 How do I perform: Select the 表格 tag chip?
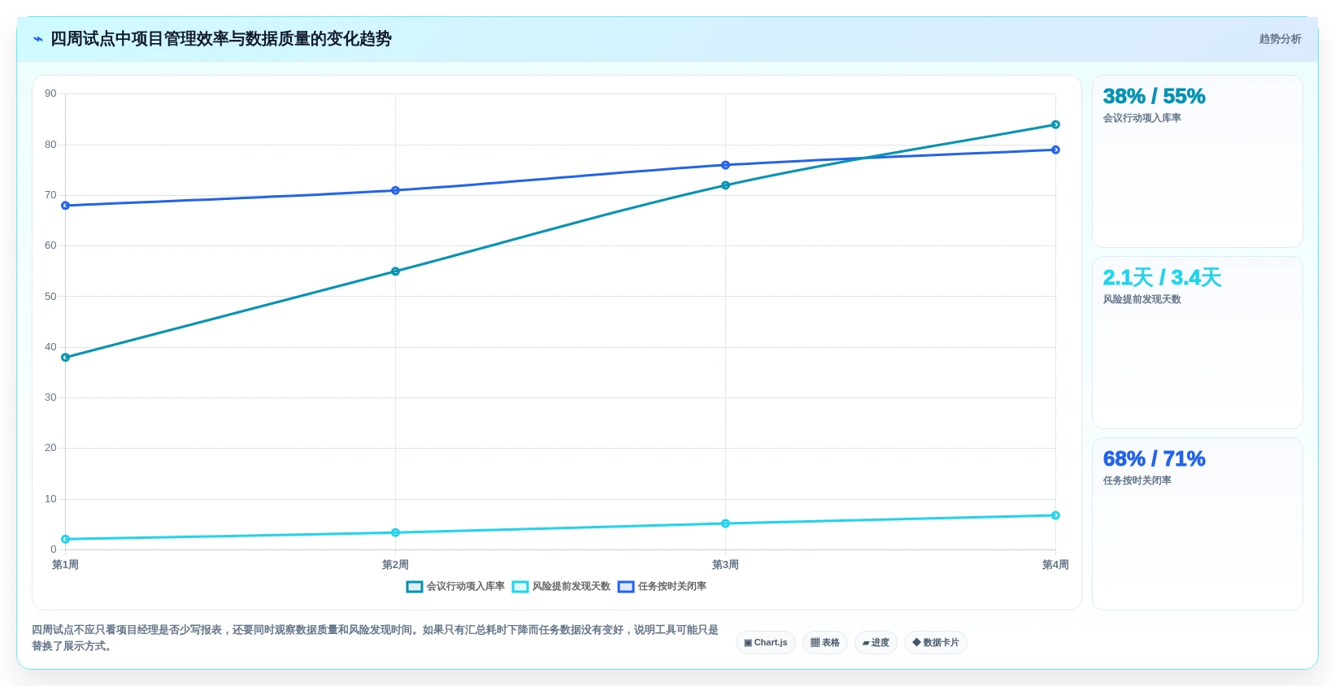(825, 642)
